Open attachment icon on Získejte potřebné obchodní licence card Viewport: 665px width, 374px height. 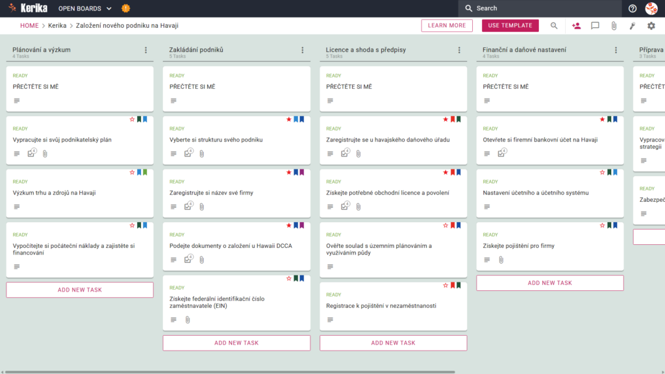[358, 206]
